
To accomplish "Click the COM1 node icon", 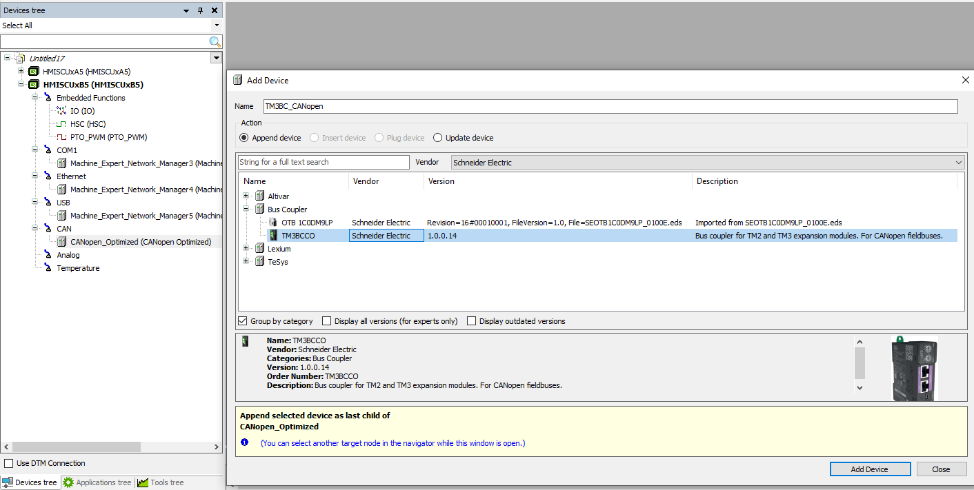I will click(48, 150).
